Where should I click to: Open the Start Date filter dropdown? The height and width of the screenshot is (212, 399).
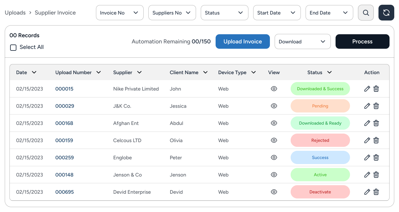click(x=277, y=13)
